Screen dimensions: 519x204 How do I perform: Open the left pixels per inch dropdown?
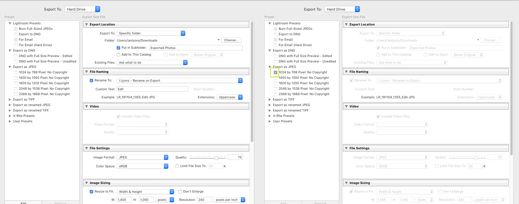pos(229,200)
